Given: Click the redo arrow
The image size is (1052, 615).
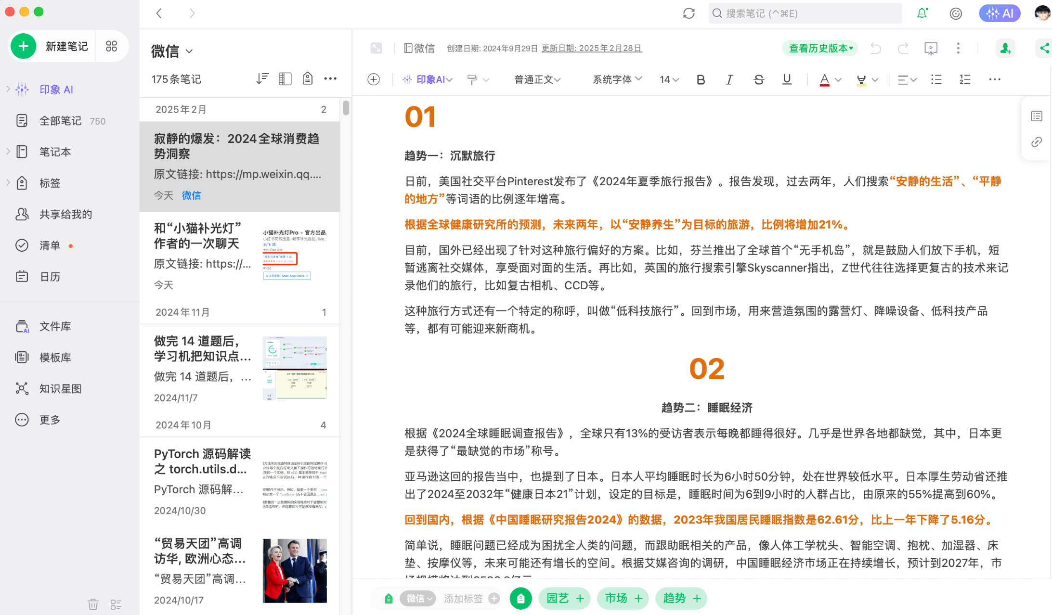Looking at the screenshot, I should click(x=903, y=48).
